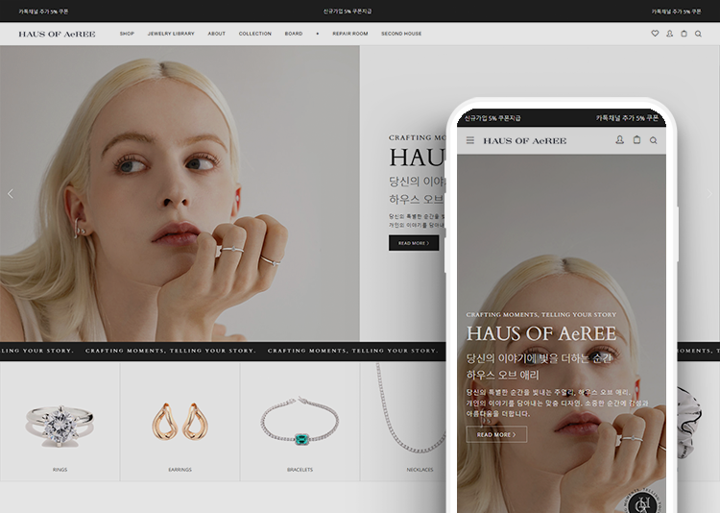Tap the account icon on mobile preview

pos(619,139)
